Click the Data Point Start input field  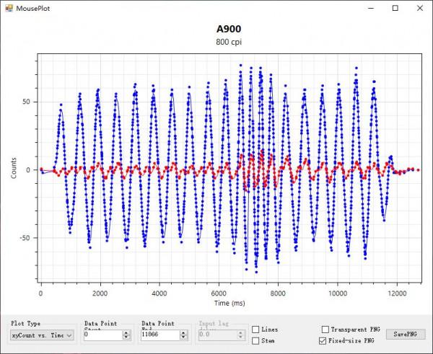[x=102, y=335]
